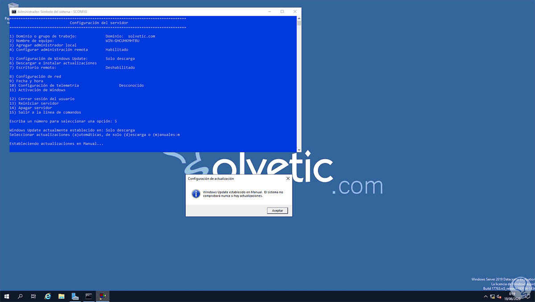
Task: Click the 'Deshabilitado' value for remote desktop
Action: (x=120, y=67)
